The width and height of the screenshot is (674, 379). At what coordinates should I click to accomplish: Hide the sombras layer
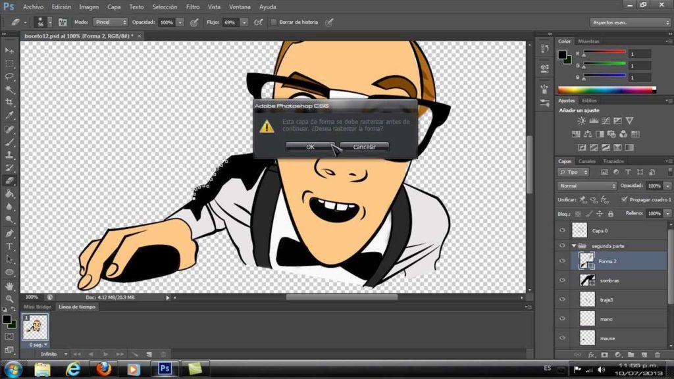562,280
